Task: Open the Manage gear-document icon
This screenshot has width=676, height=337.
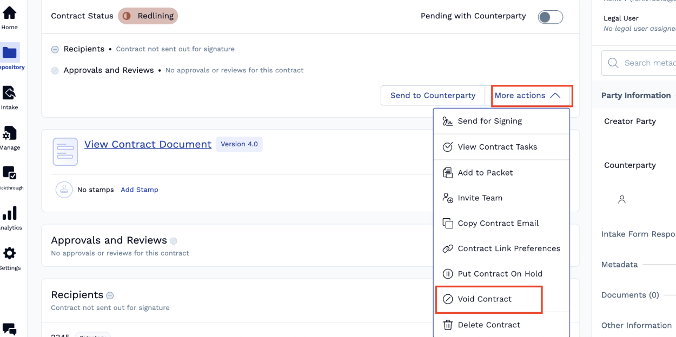Action: click(x=10, y=133)
